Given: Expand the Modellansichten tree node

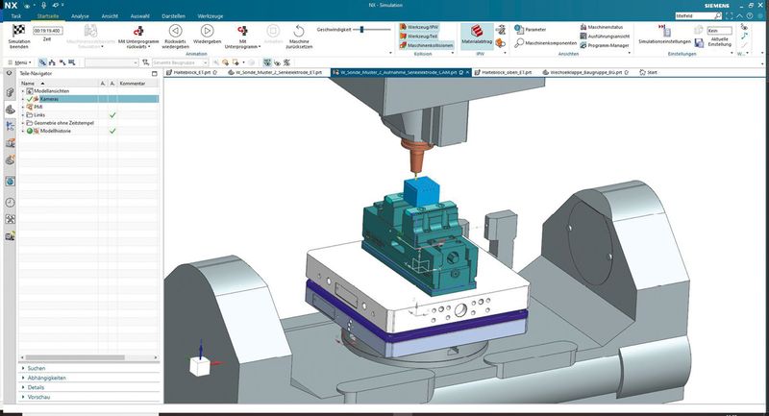Looking at the screenshot, I should pyautogui.click(x=22, y=91).
